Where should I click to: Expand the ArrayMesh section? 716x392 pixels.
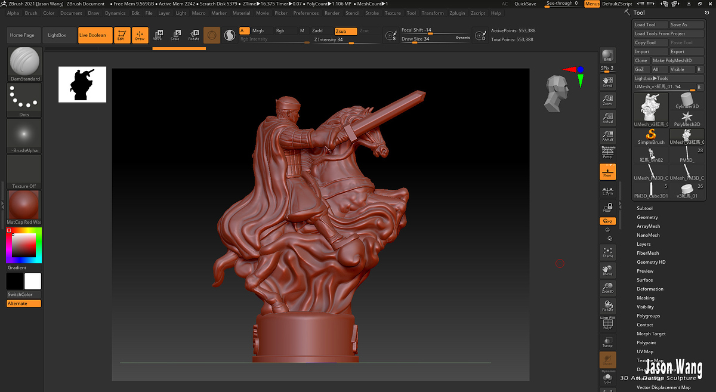click(649, 226)
